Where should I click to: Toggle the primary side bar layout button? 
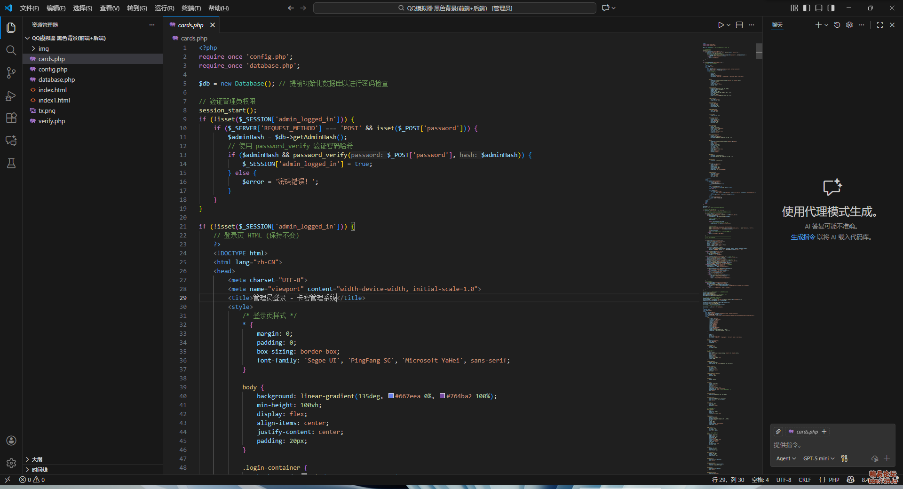(807, 8)
